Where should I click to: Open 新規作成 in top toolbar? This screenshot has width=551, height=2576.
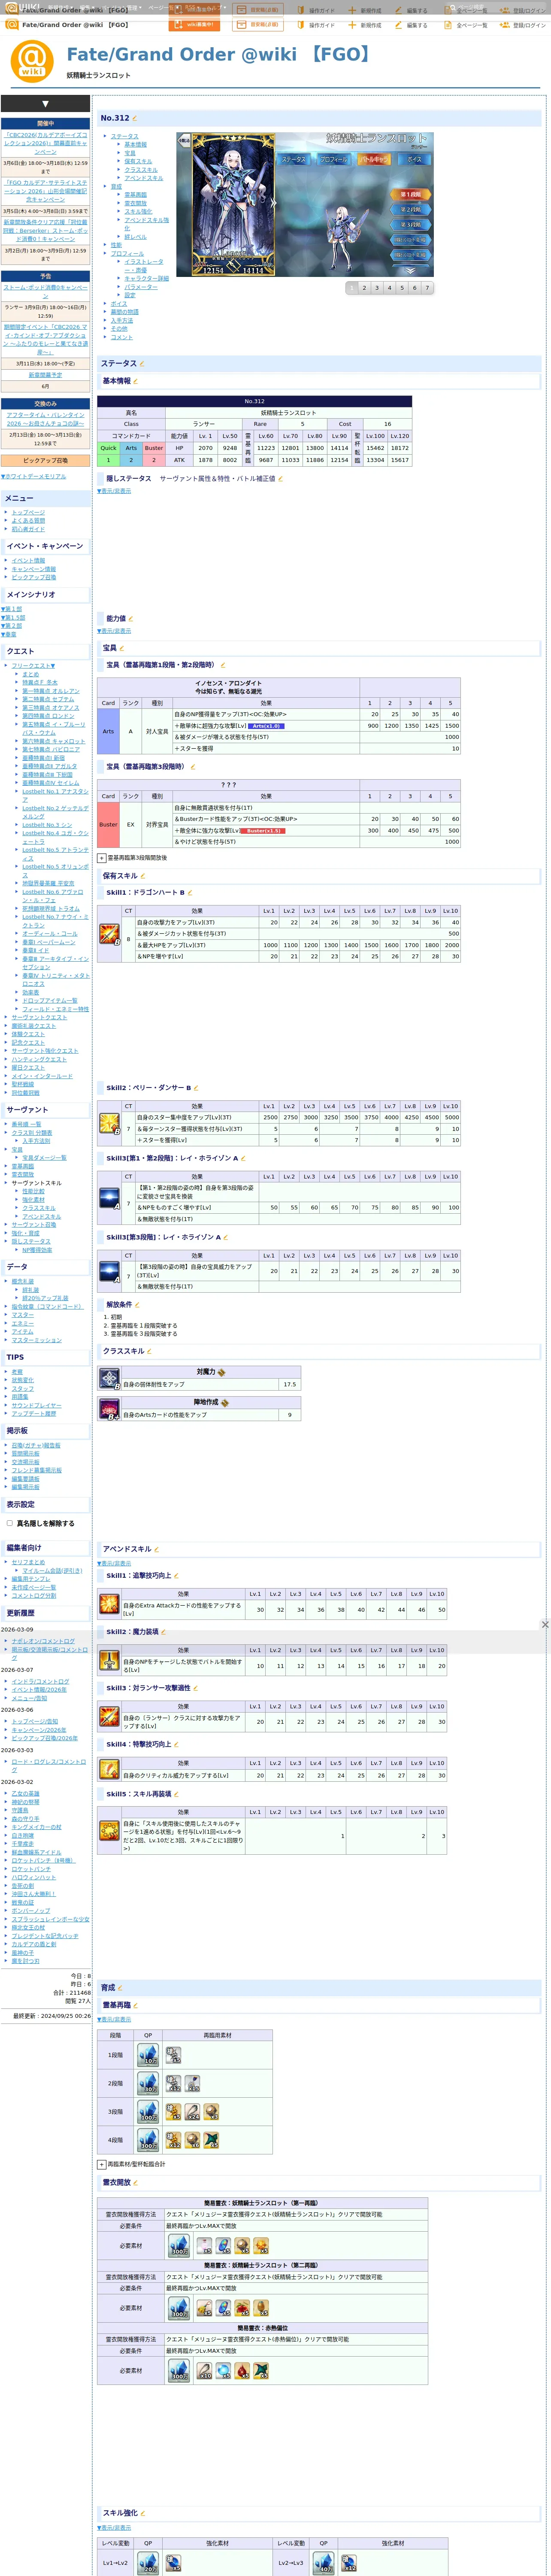[365, 25]
